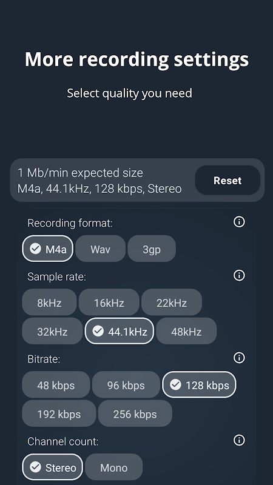The height and width of the screenshot is (485, 273).
Task: Set sample rate to 16kHz
Action: 109,302
